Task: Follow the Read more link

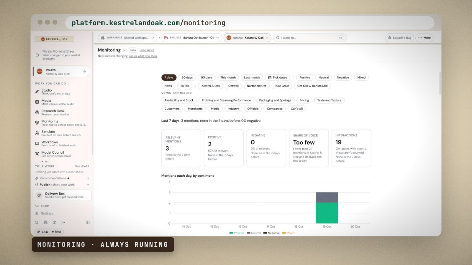Action: click(147, 50)
